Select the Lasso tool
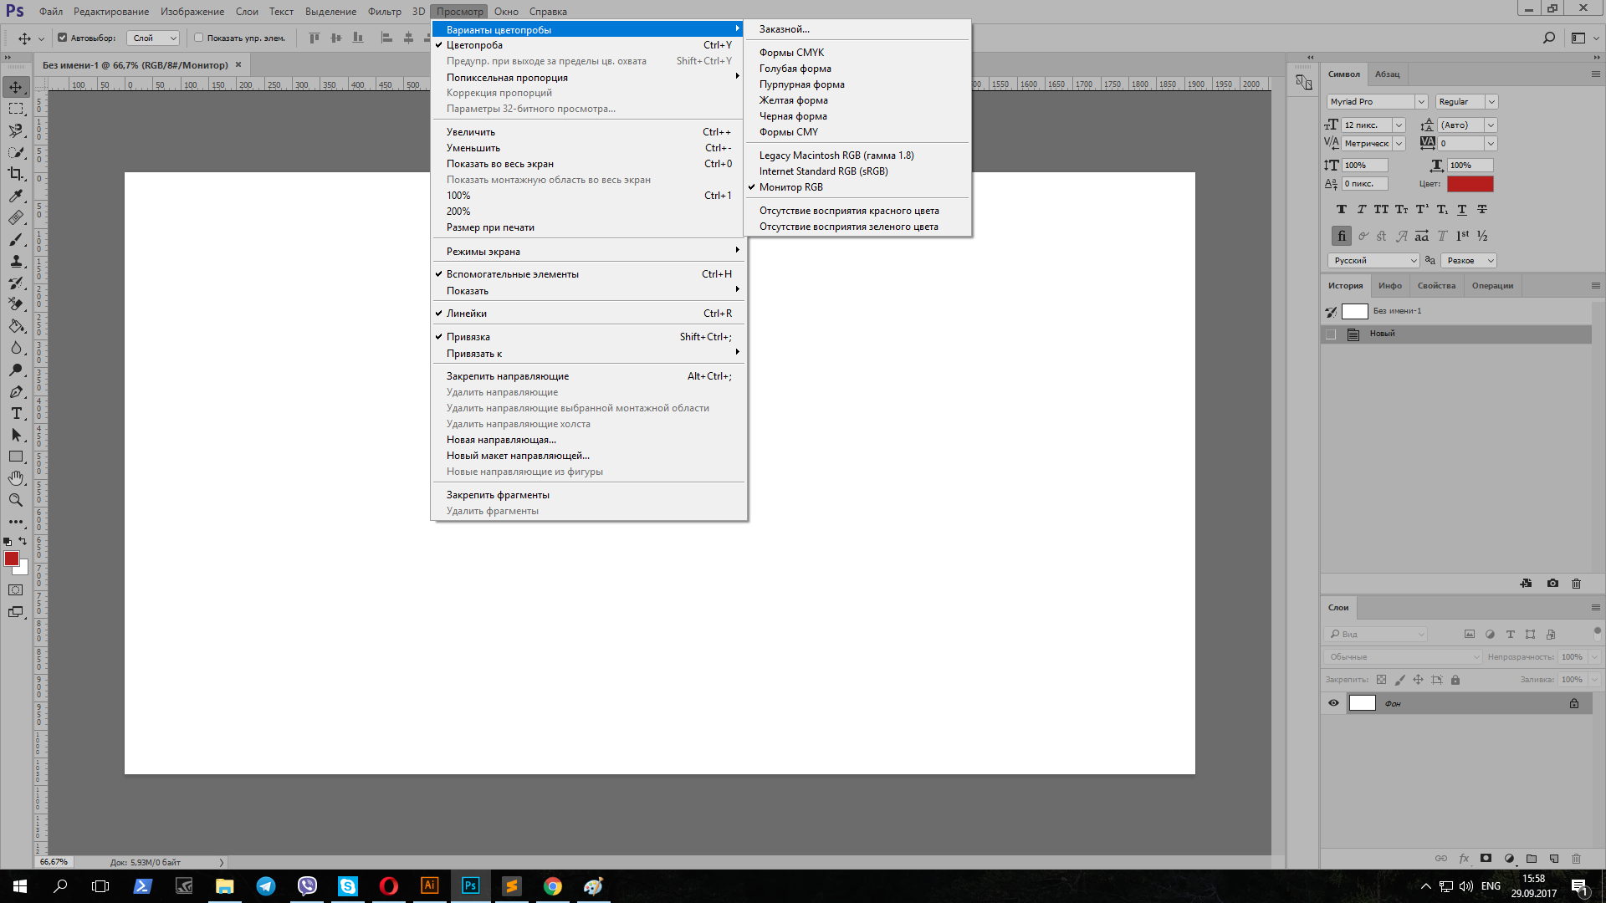Screen dimensions: 1606x903 coord(16,130)
